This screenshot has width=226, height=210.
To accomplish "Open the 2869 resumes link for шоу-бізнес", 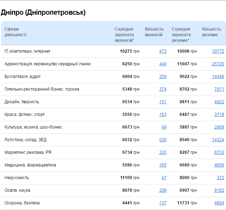I will coord(219,127).
